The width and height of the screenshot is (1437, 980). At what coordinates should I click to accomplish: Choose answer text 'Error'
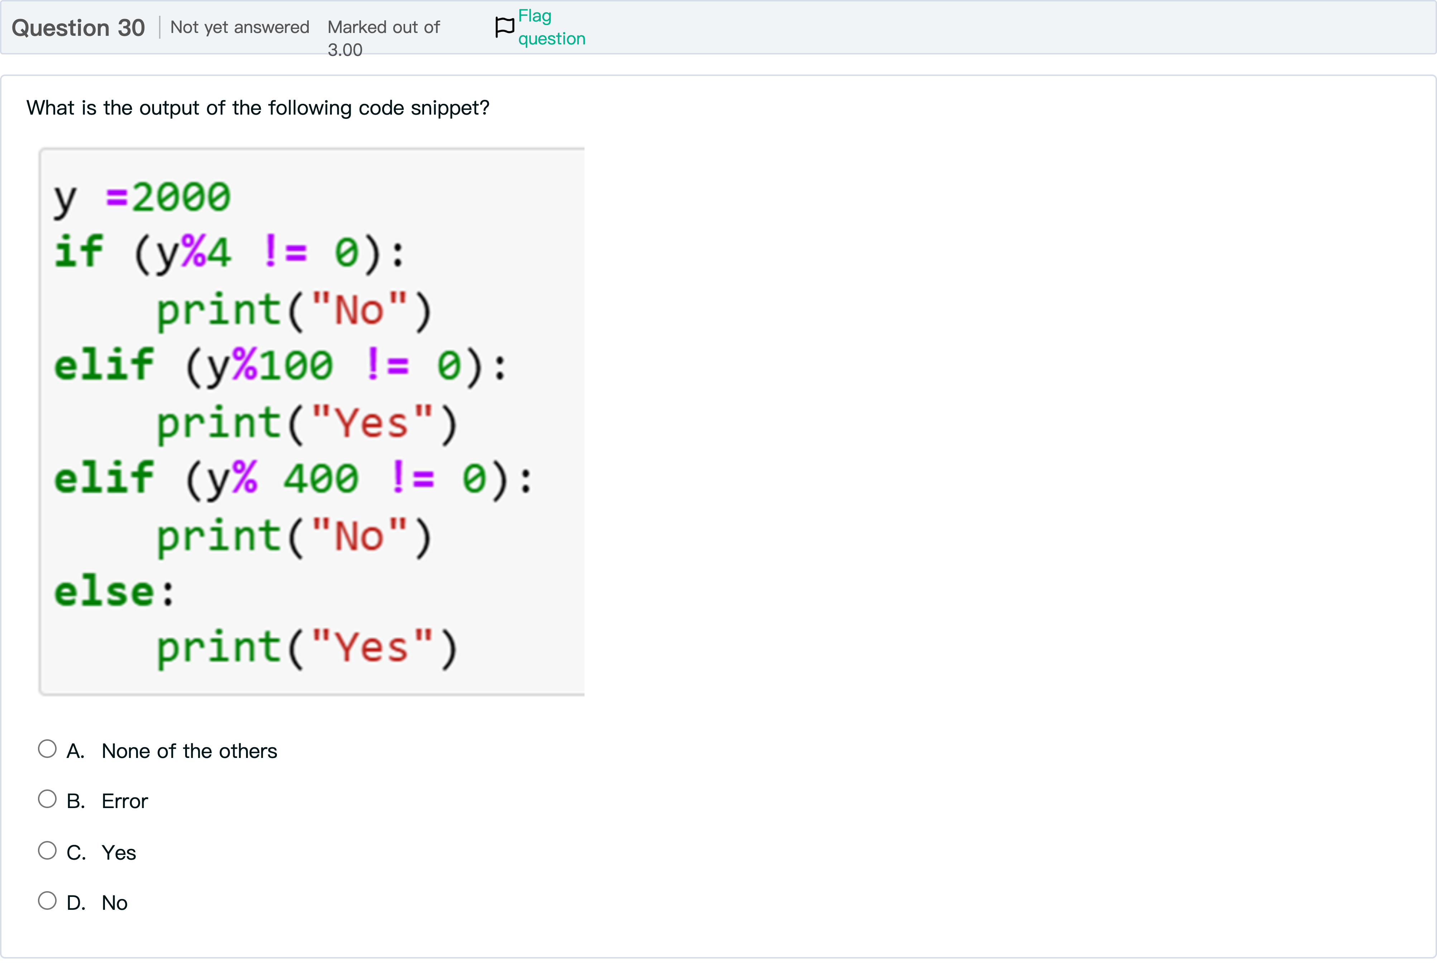click(124, 801)
